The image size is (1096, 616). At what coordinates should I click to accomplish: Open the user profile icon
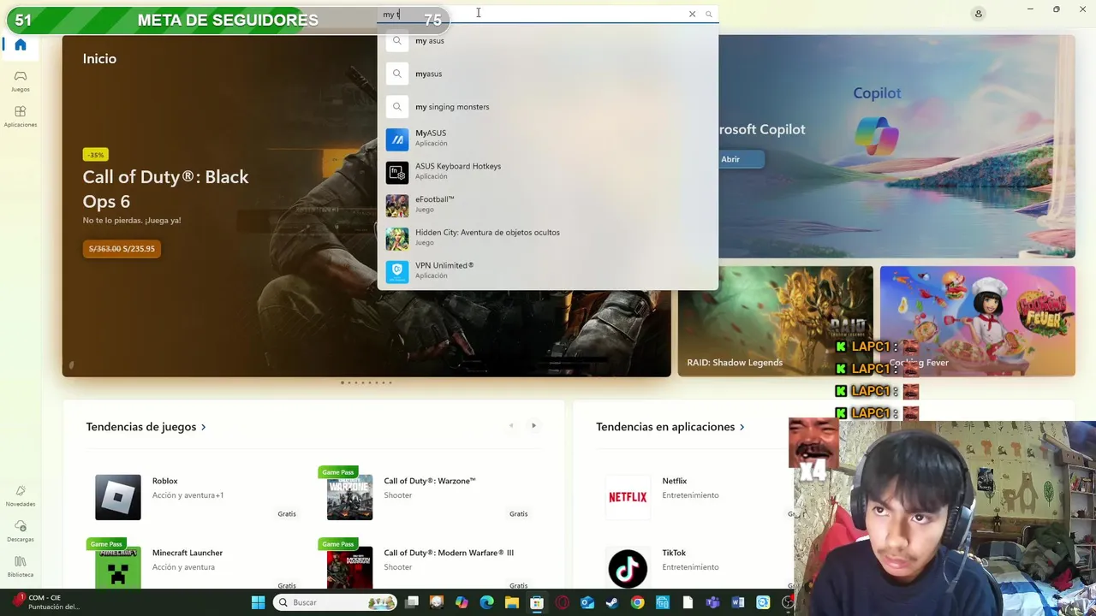click(x=978, y=14)
